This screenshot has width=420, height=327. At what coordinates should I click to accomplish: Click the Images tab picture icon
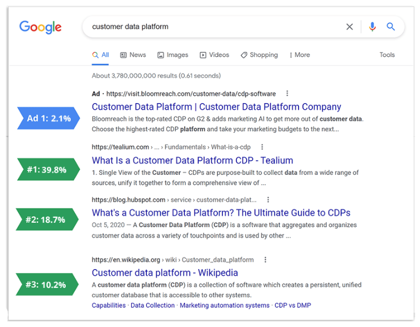[161, 55]
